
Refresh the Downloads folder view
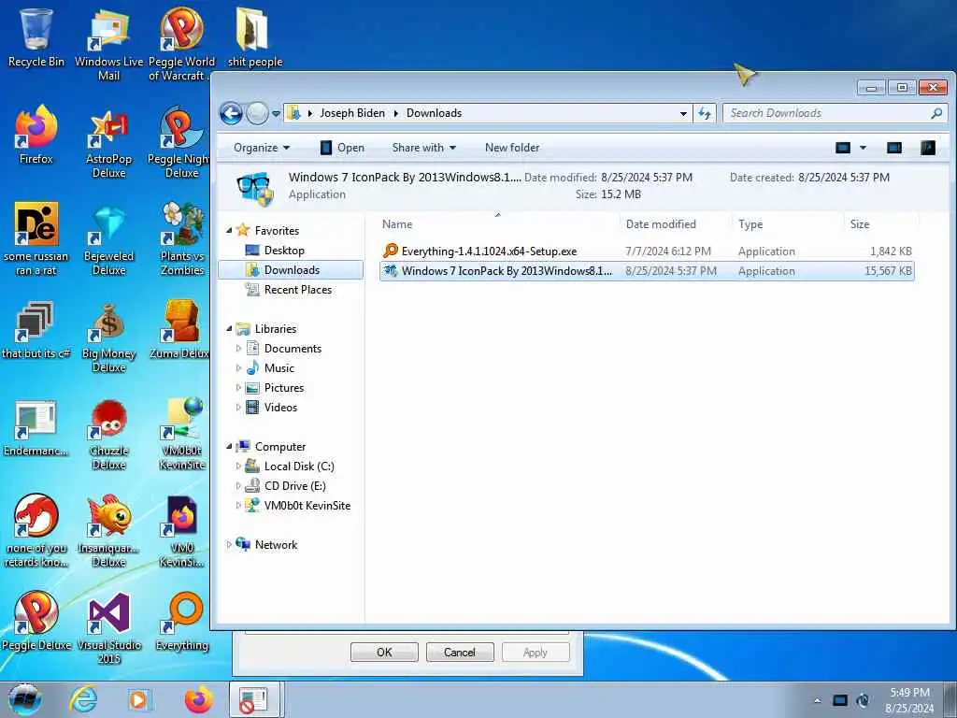coord(705,113)
